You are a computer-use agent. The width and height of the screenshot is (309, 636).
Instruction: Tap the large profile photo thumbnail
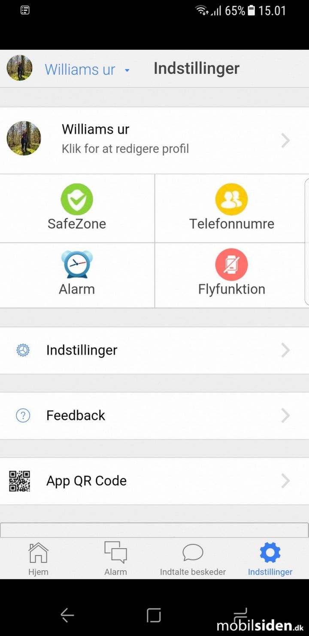pos(24,138)
